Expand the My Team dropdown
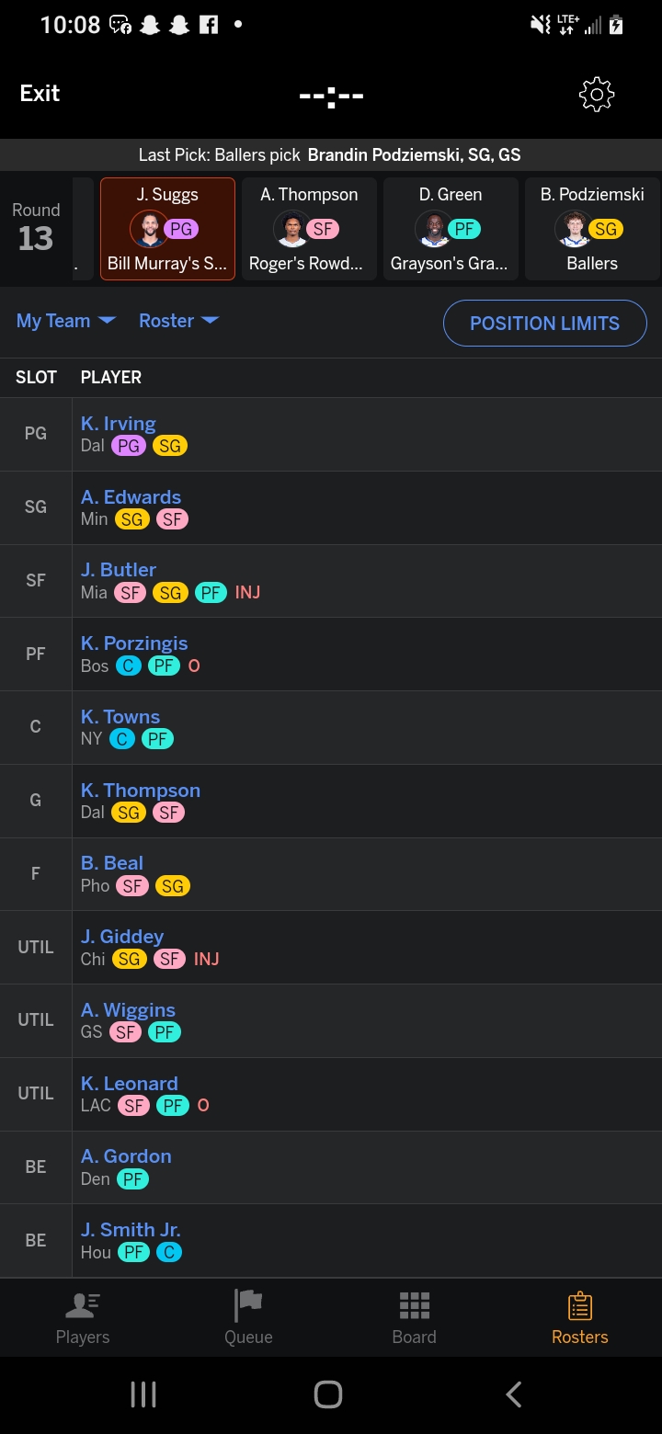 click(x=65, y=321)
